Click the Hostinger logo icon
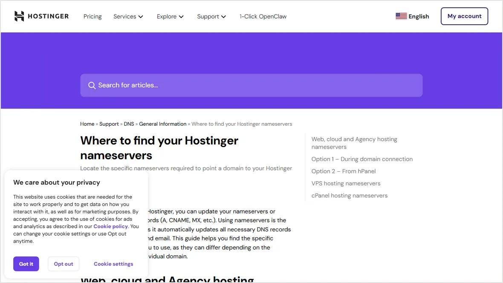This screenshot has height=283, width=503. click(19, 16)
